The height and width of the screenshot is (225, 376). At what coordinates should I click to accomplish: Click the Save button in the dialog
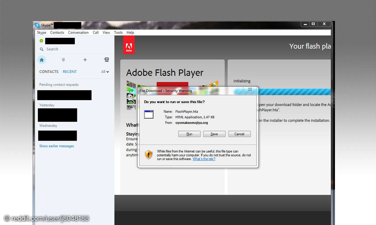click(x=214, y=134)
